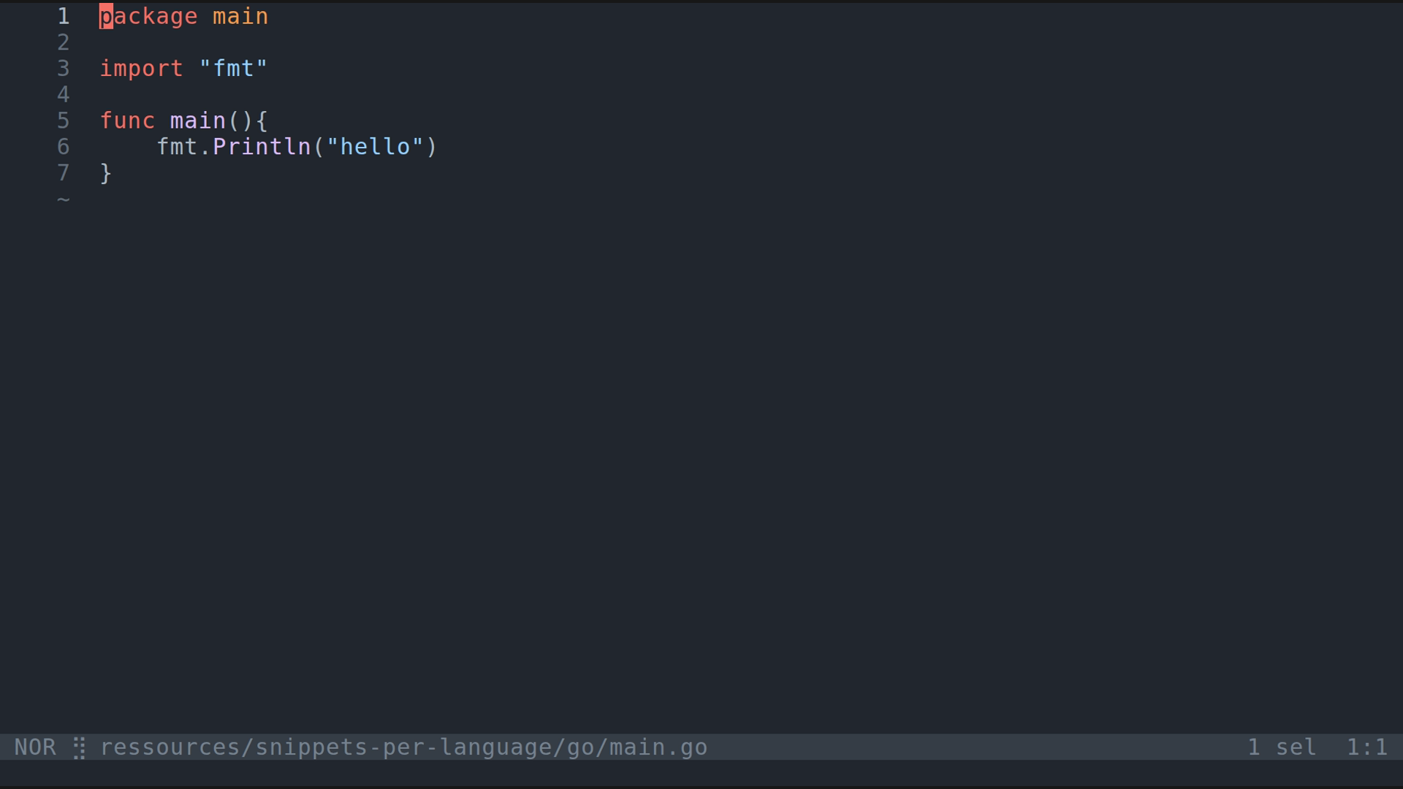Place cursor on the "func" keyword

coord(127,121)
